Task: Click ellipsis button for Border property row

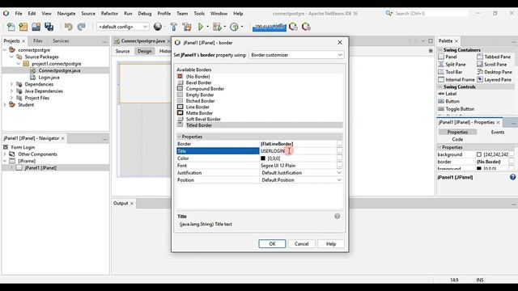Action: pyautogui.click(x=339, y=144)
